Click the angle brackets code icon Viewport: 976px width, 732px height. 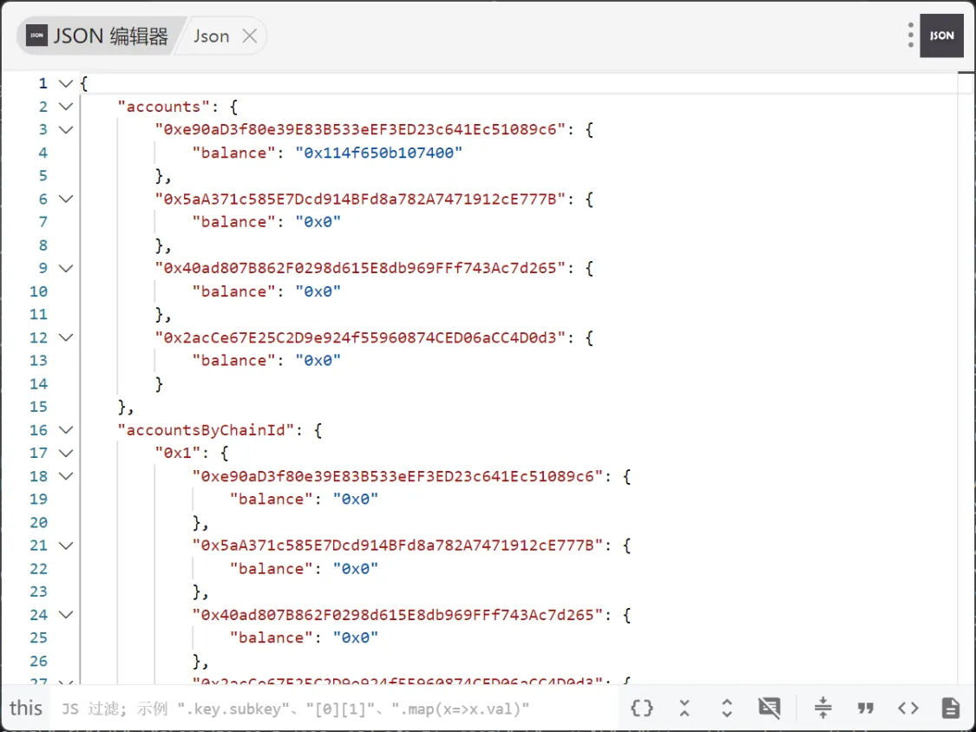[x=908, y=708]
